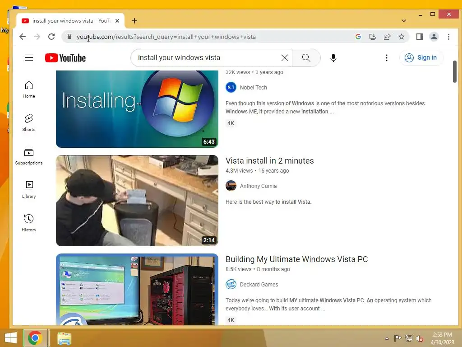Viewport: 462px width, 347px height.
Task: Open the Deckard Games channel name
Action: 259,285
